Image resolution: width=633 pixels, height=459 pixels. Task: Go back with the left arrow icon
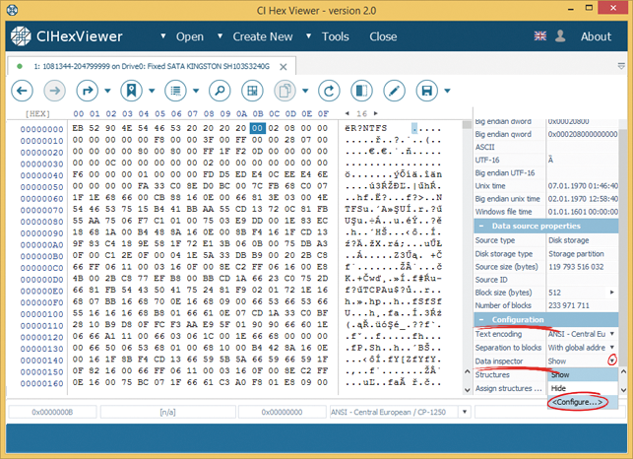click(x=22, y=91)
